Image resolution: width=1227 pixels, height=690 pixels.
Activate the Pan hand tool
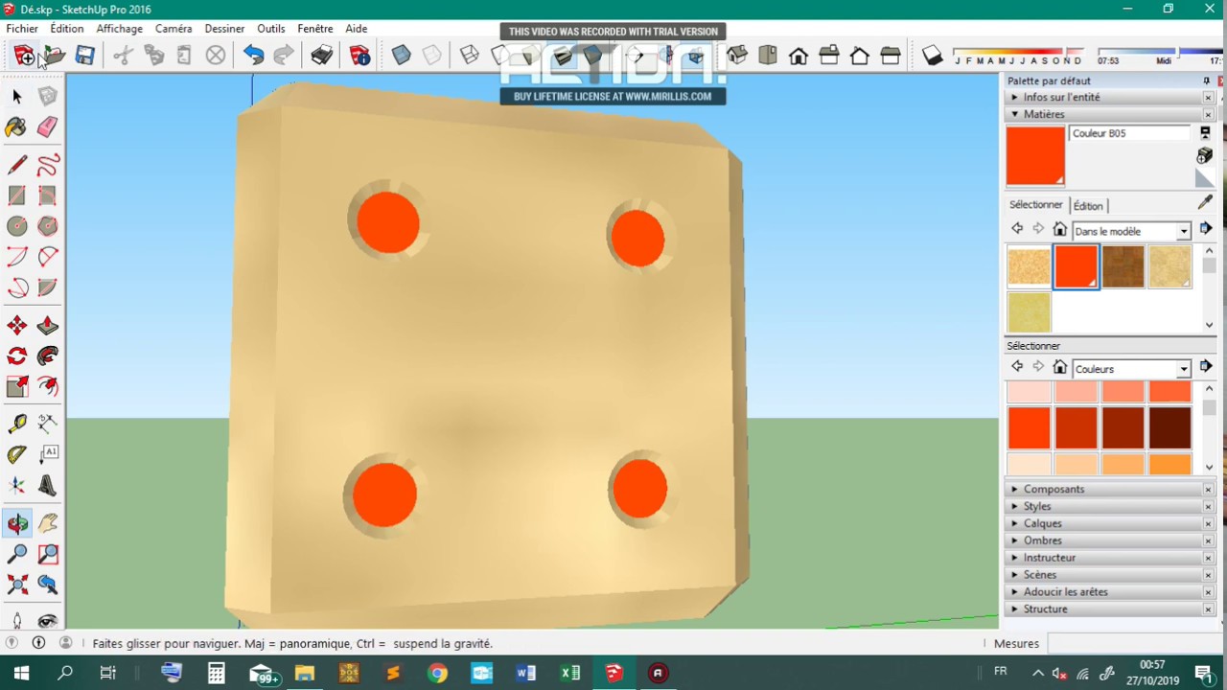point(47,523)
